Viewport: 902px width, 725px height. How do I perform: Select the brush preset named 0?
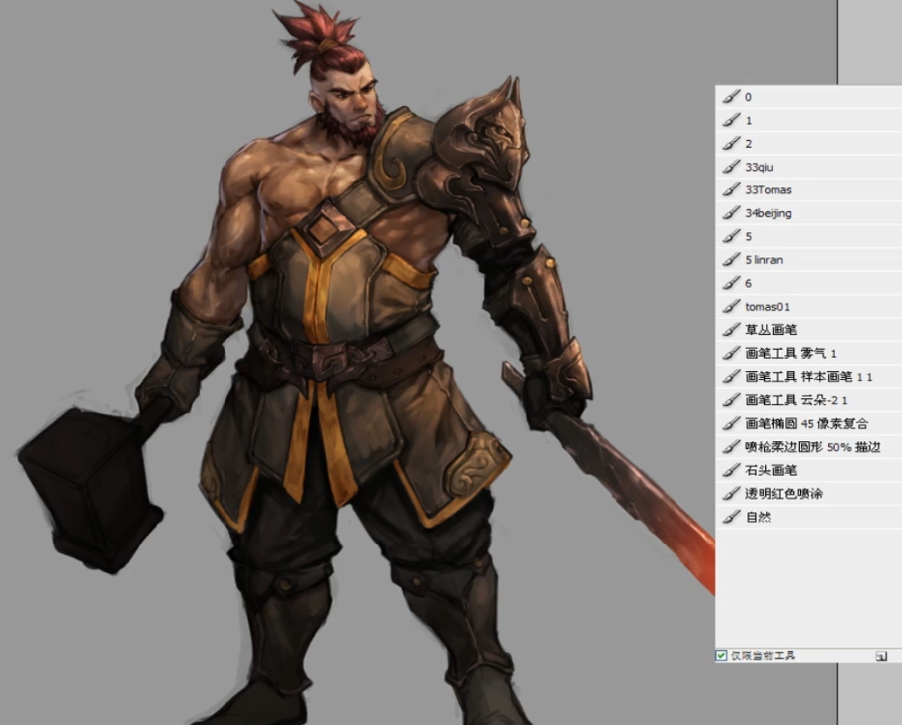coord(809,97)
